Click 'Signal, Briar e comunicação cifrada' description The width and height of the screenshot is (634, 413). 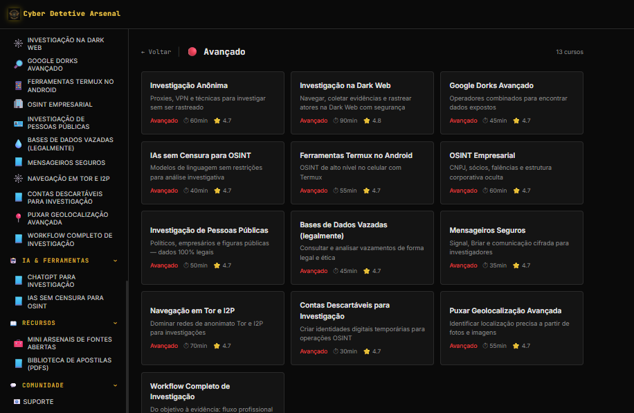[x=509, y=247]
